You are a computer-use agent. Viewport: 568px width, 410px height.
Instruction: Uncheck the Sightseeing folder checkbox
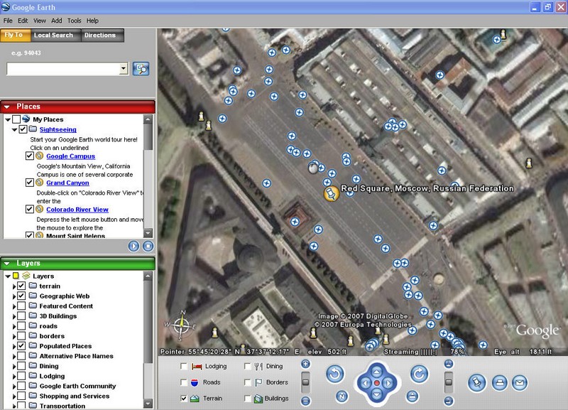point(23,129)
